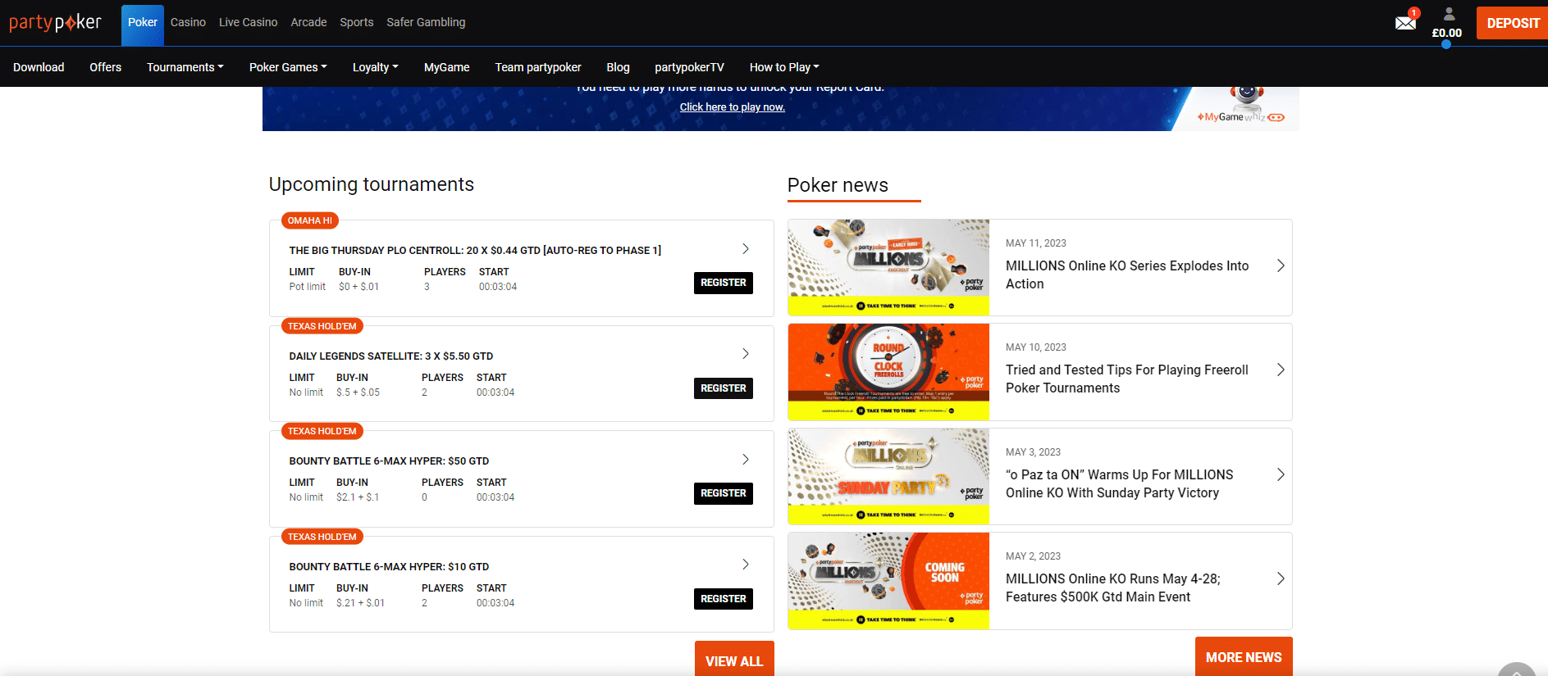Open the Round the Clock Freerolls thumbnail
This screenshot has height=676, width=1548.
click(888, 372)
